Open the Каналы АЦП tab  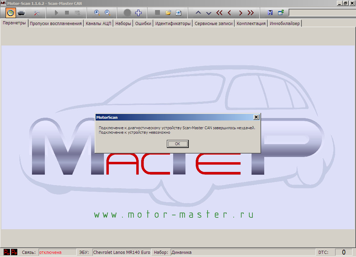point(98,23)
